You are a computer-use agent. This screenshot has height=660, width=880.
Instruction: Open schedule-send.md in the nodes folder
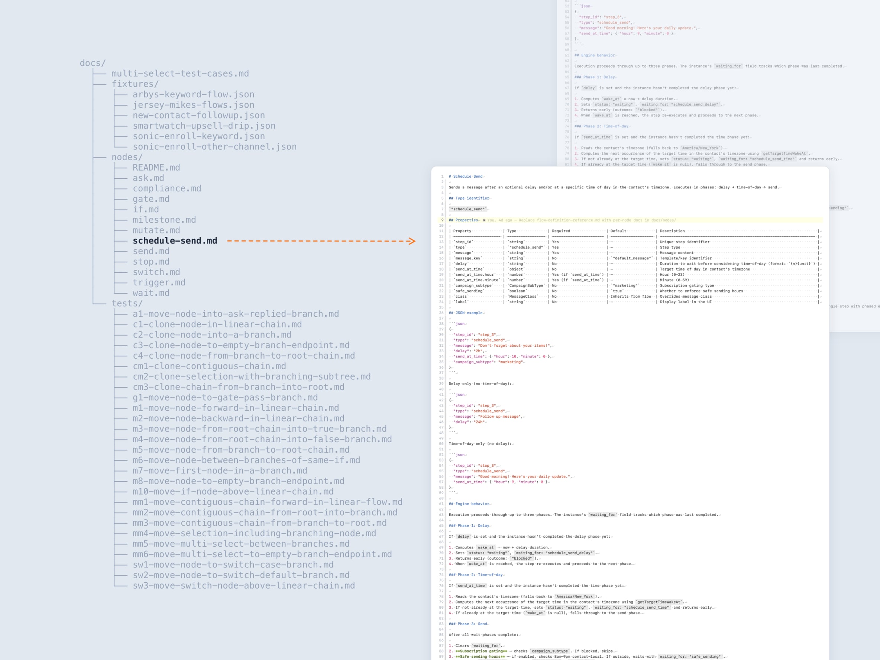click(x=175, y=241)
